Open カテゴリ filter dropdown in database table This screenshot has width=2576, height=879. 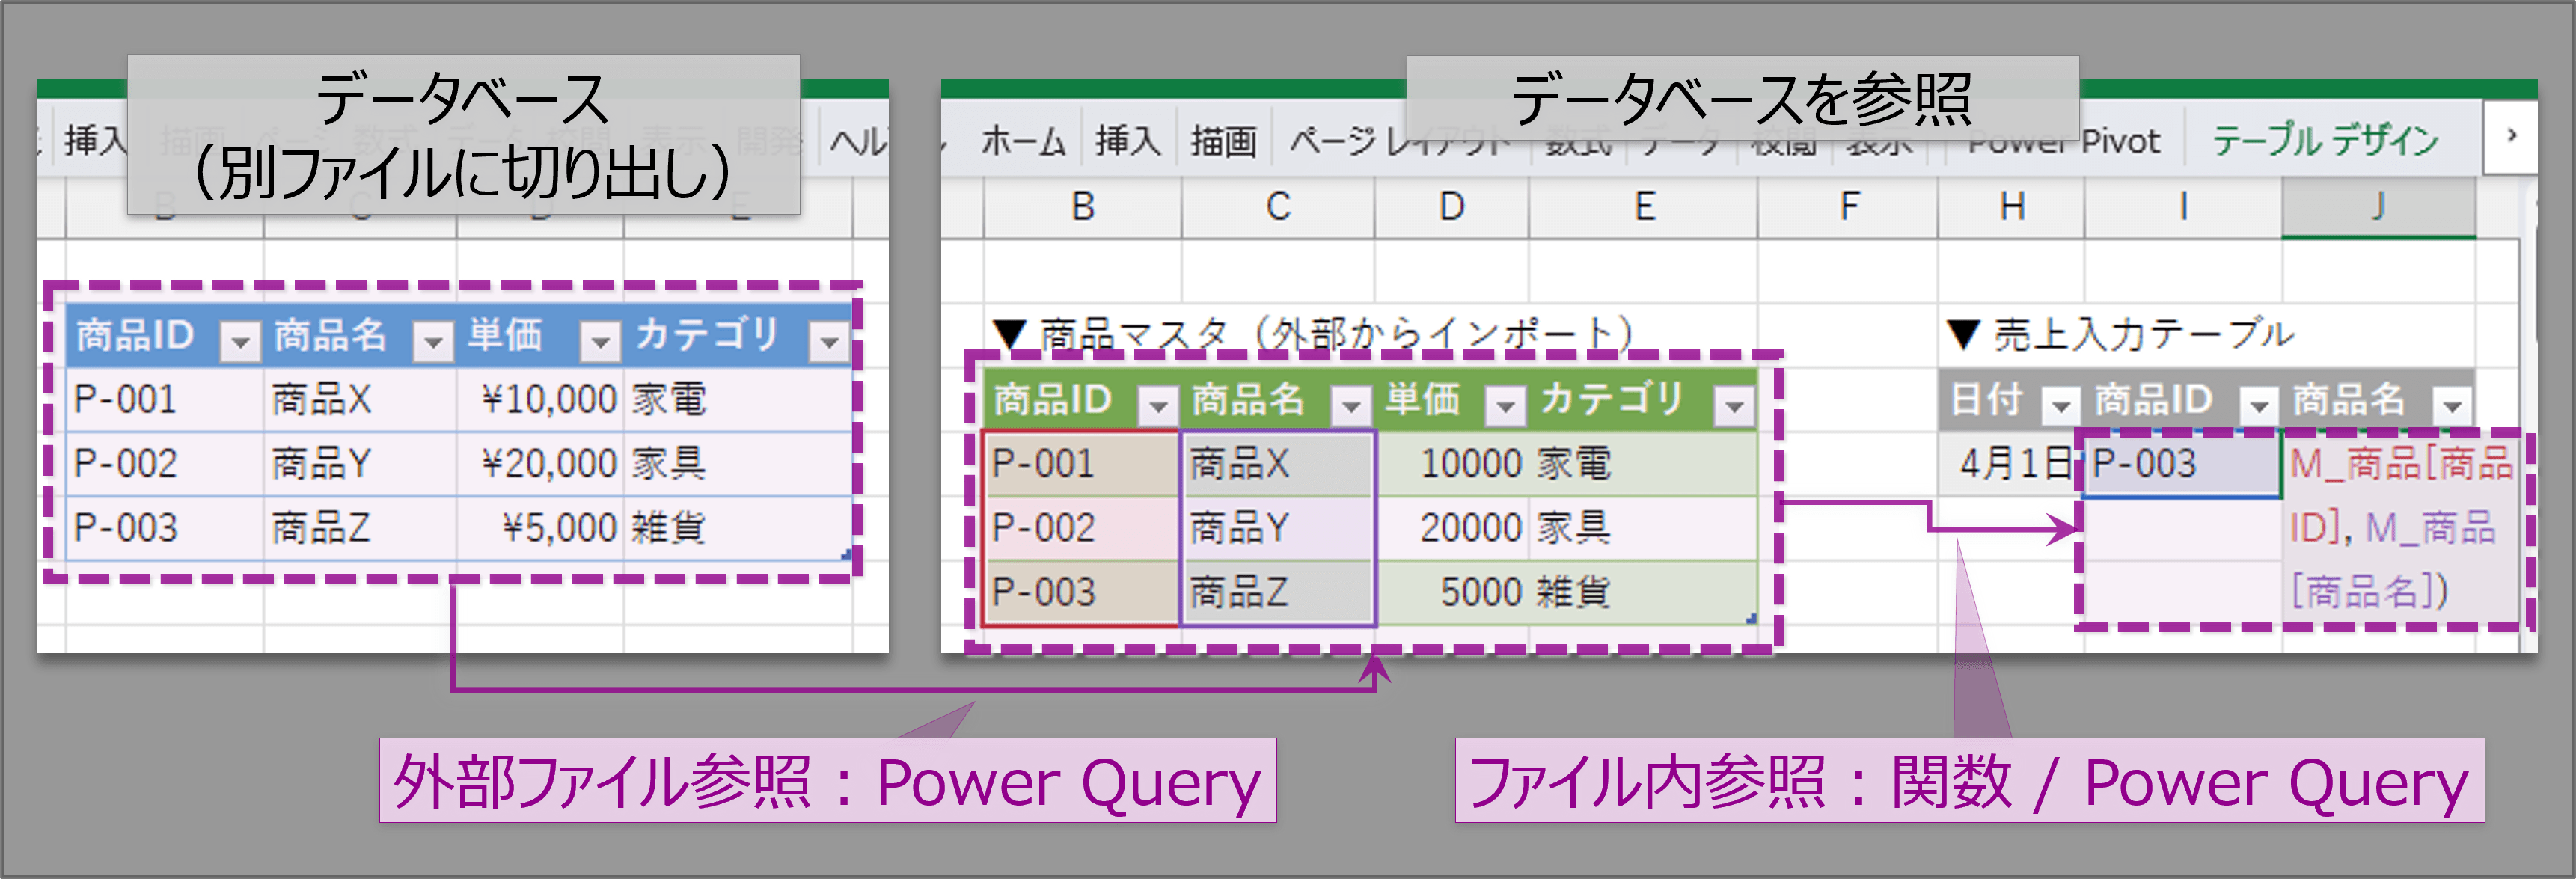[x=830, y=342]
